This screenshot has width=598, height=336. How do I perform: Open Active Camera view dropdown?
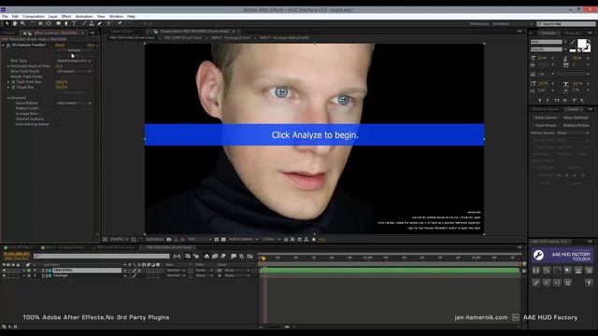[x=243, y=239]
